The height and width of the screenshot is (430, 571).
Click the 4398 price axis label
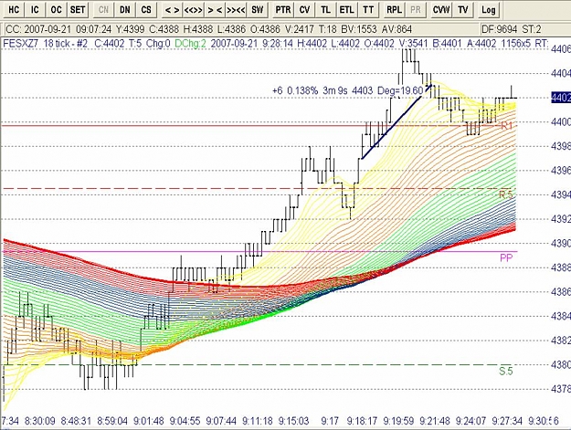pos(561,146)
